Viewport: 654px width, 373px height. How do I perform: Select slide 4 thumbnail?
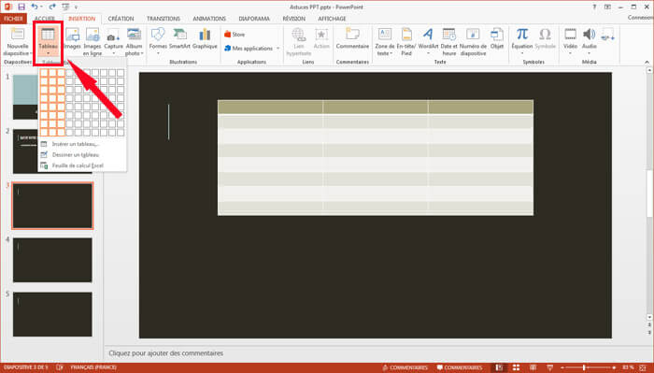[52, 260]
